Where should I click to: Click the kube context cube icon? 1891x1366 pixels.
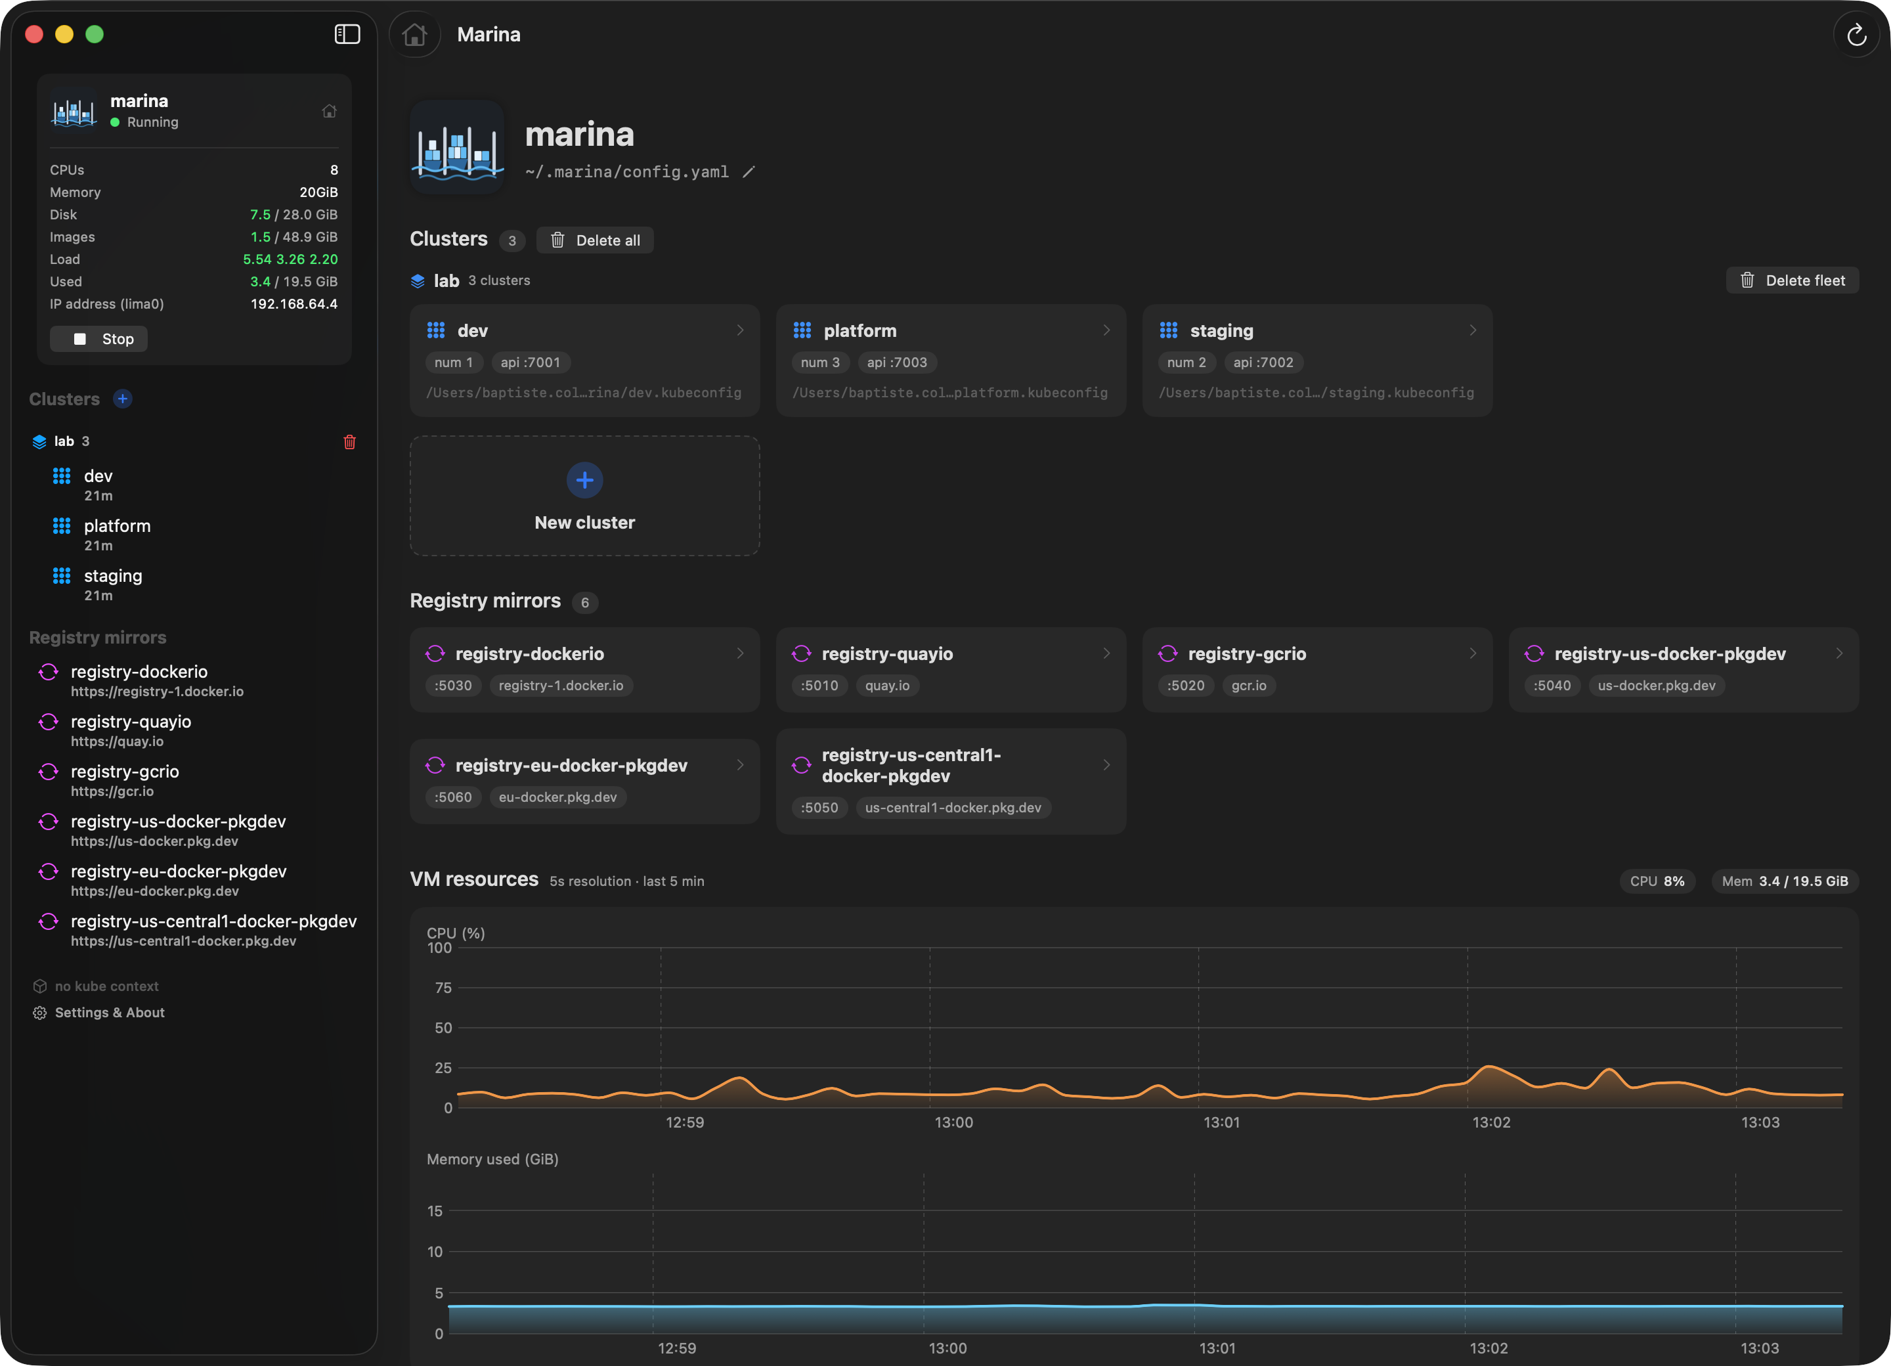pos(39,986)
